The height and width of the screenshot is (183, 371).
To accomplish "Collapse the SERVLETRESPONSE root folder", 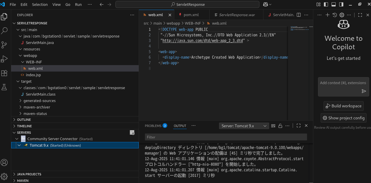I will (x=14, y=23).
